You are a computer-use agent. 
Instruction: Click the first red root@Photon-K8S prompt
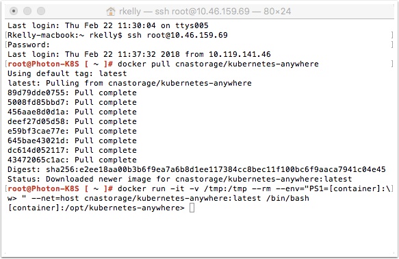[x=43, y=64]
